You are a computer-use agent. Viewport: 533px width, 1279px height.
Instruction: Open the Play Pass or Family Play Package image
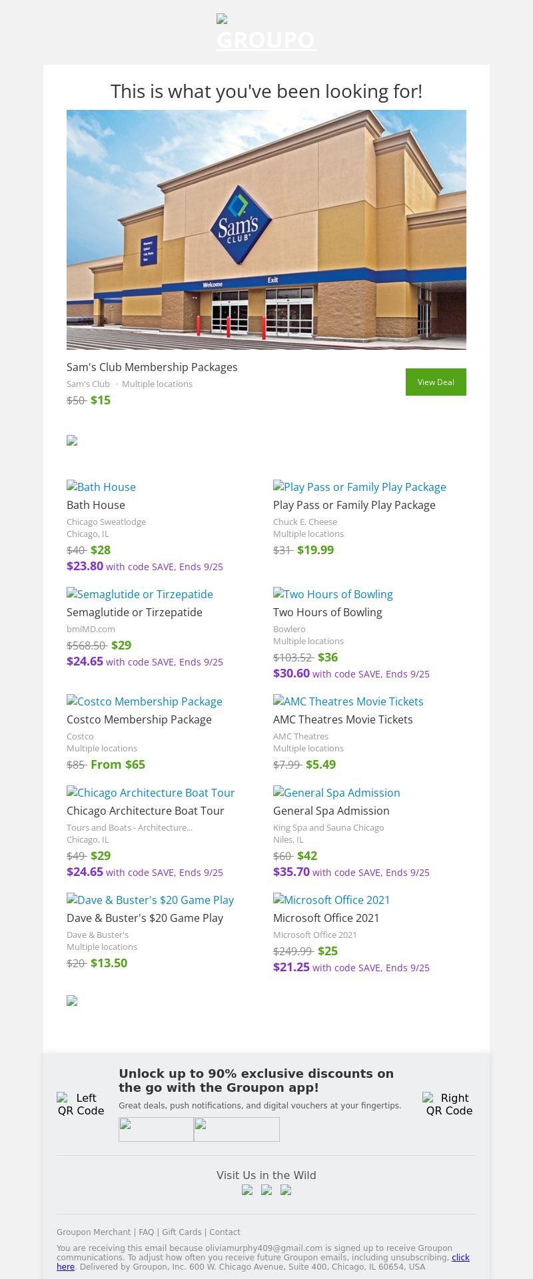pos(360,487)
